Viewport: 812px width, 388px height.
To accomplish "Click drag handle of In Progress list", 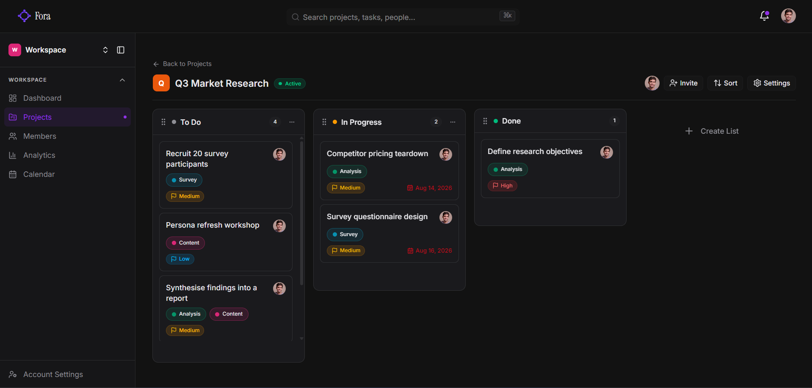I will click(x=324, y=122).
